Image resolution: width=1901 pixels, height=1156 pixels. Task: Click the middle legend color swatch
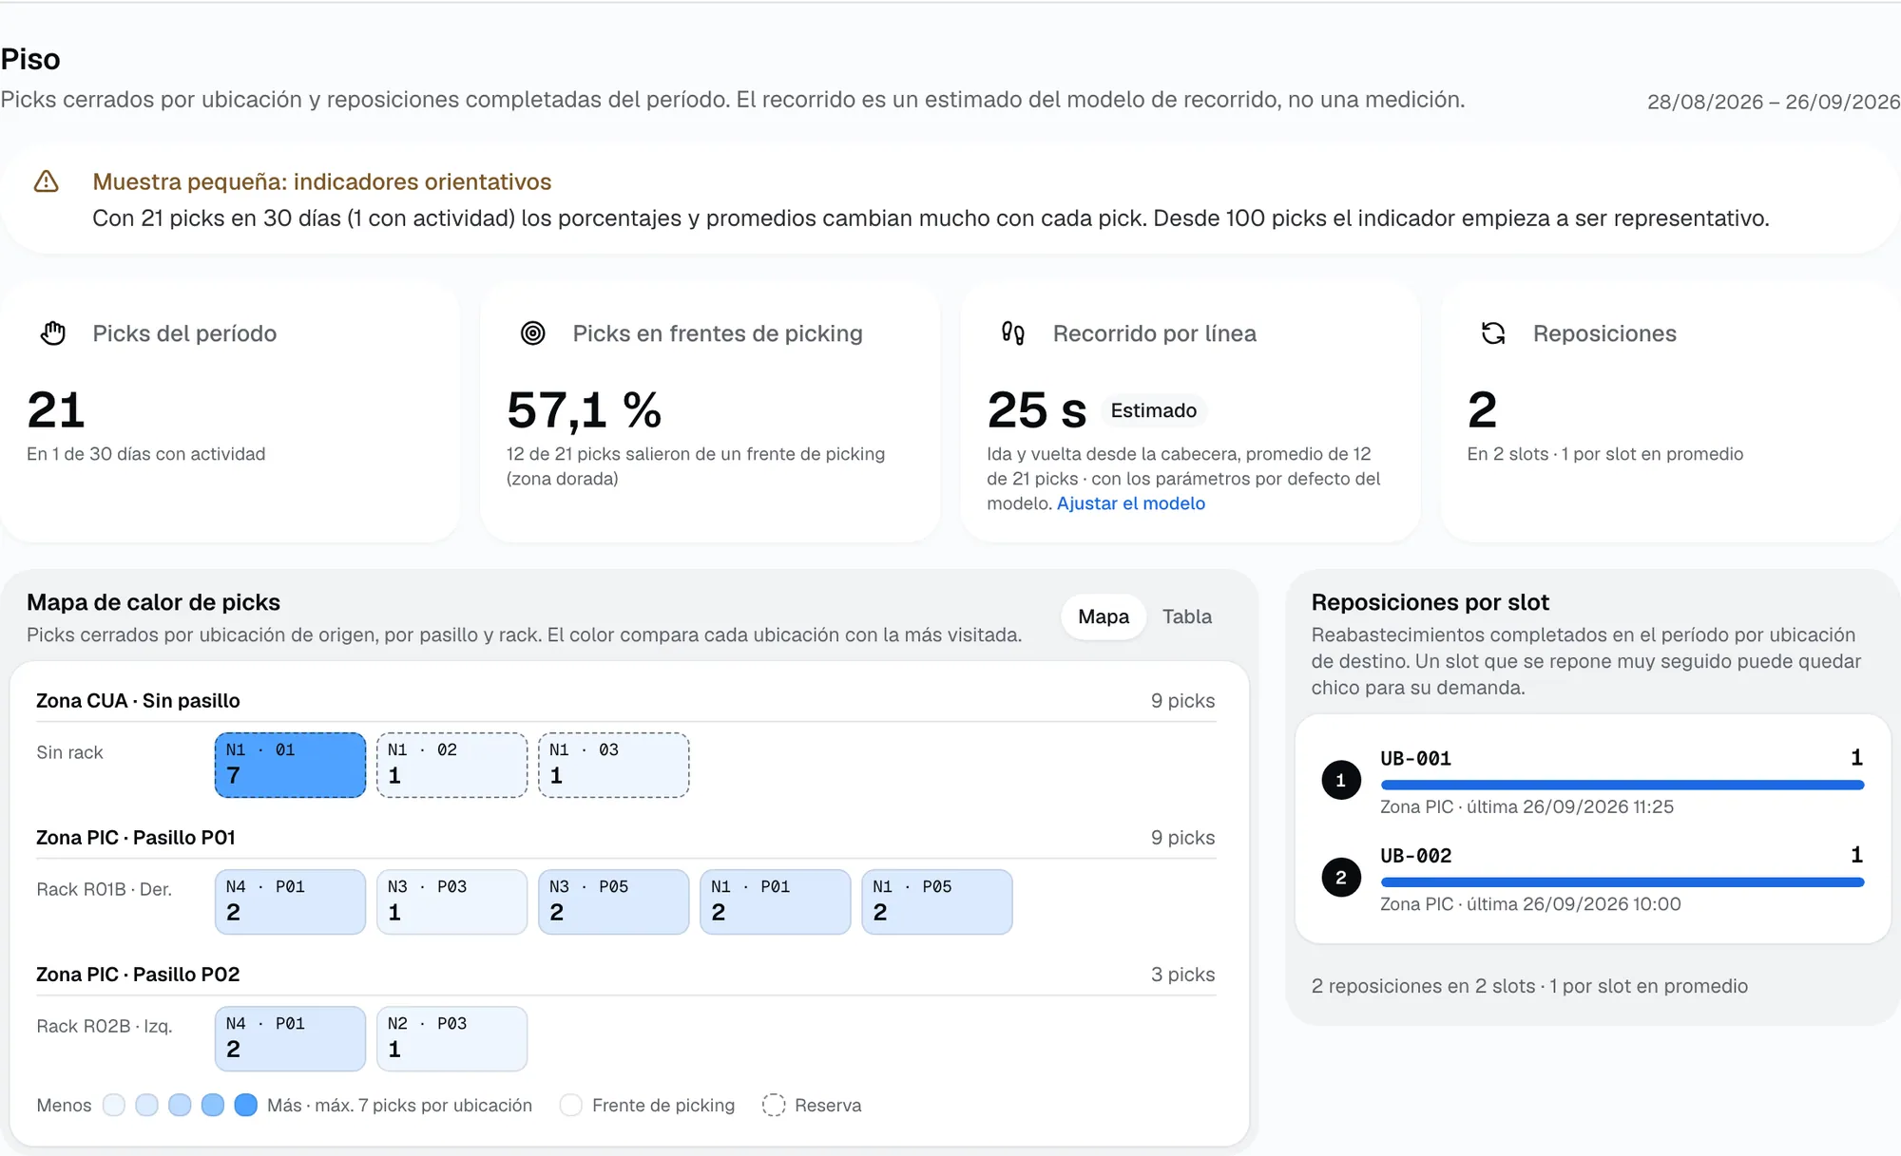pos(180,1105)
